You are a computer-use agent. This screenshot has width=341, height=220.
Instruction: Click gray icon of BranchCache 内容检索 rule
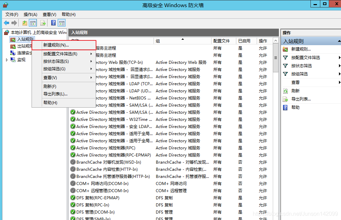point(73,169)
